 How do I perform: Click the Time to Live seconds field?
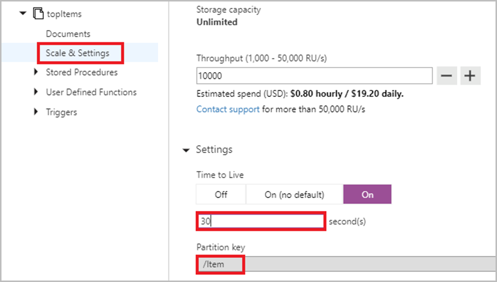(x=261, y=222)
